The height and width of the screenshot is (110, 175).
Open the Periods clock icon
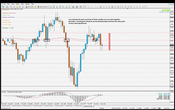coord(77,7)
